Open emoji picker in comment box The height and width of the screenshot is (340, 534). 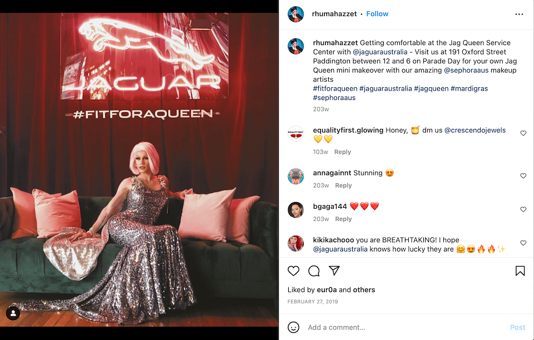click(294, 327)
